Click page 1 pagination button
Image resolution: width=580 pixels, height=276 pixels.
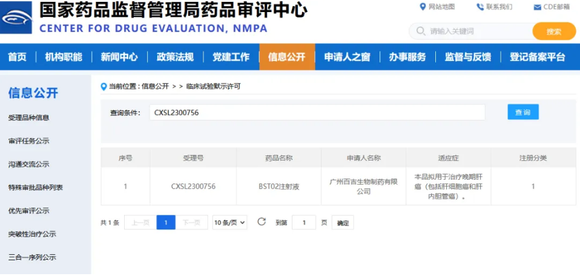click(166, 222)
